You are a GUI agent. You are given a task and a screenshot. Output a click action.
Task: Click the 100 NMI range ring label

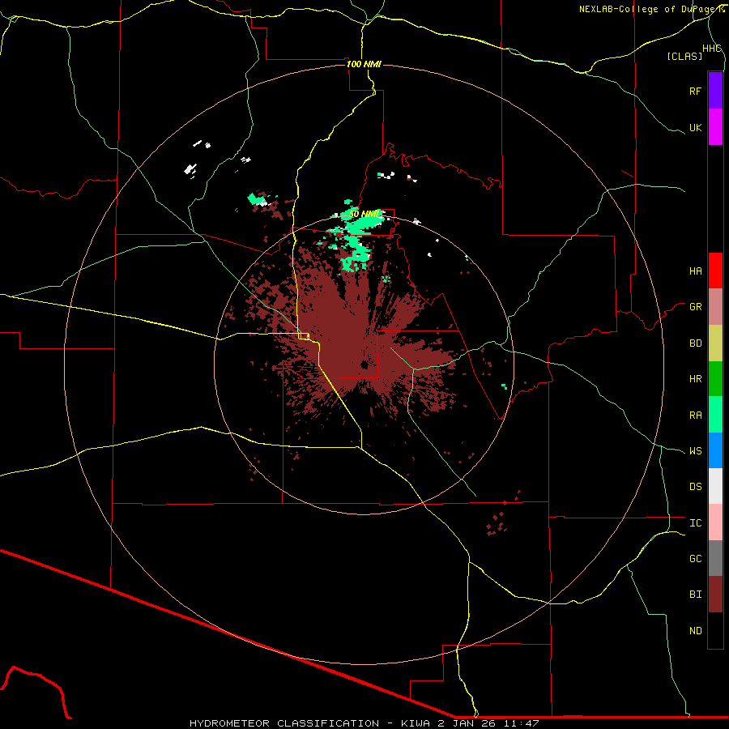[x=364, y=64]
